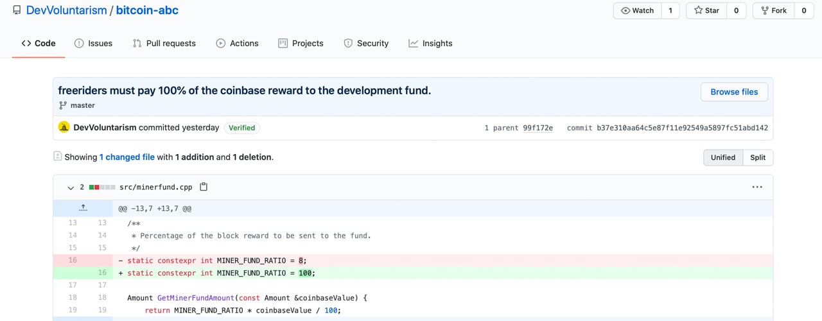The height and width of the screenshot is (321, 822).
Task: Expand hidden lines above line 13
Action: pyautogui.click(x=83, y=208)
